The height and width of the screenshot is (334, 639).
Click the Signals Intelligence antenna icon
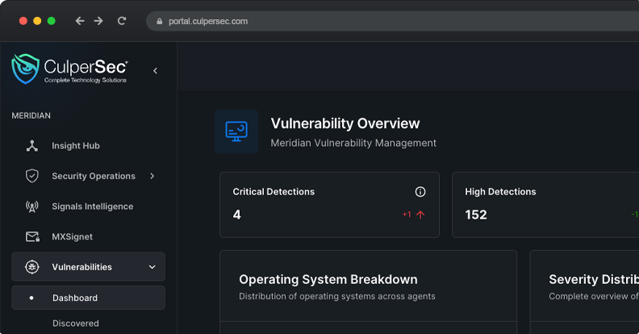pos(32,207)
